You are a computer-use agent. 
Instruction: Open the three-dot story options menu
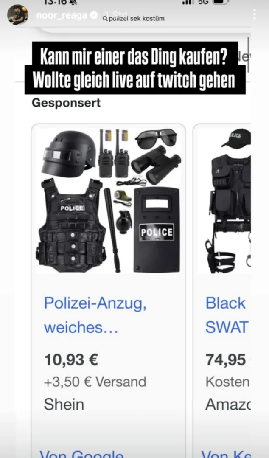[255, 14]
